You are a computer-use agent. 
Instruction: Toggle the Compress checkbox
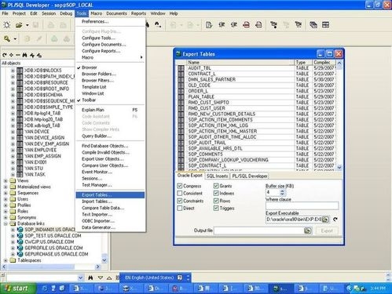point(180,186)
